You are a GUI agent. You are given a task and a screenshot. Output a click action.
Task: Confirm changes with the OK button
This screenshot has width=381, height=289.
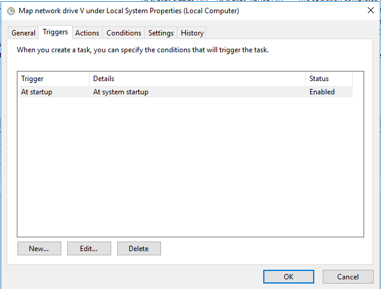point(288,276)
